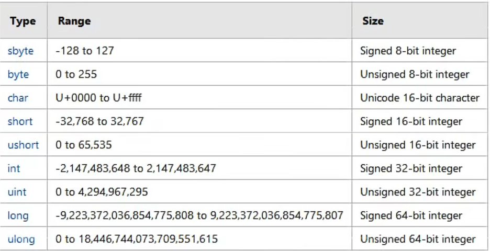
Task: Open the sbyte type link
Action: [20, 51]
